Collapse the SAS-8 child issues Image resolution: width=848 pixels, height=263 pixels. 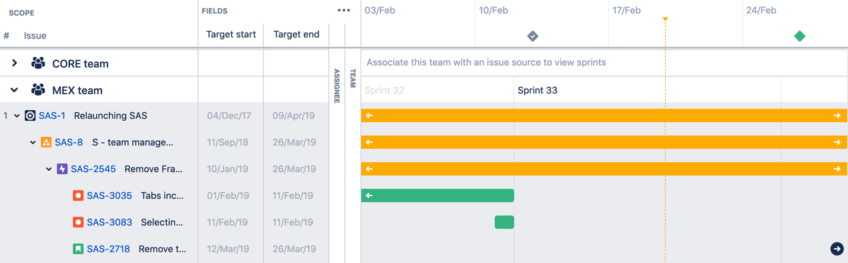click(33, 142)
